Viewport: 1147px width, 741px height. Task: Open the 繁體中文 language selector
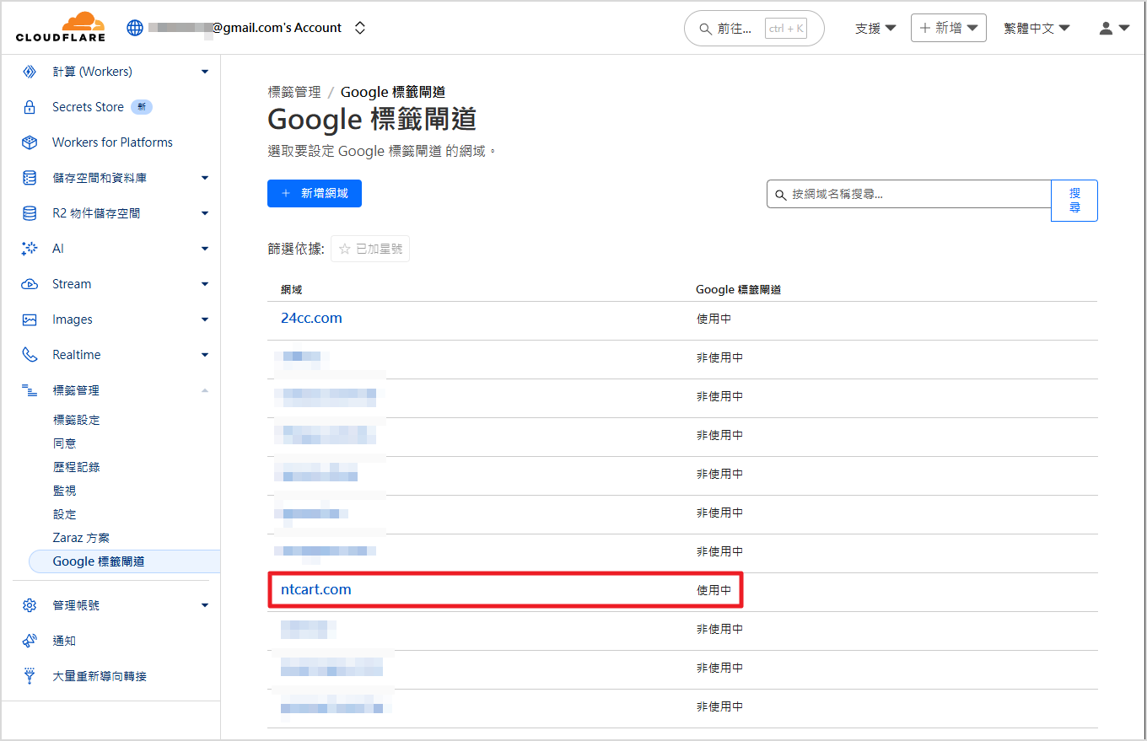point(1037,28)
